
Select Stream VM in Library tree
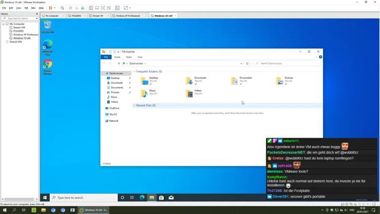pos(19,27)
